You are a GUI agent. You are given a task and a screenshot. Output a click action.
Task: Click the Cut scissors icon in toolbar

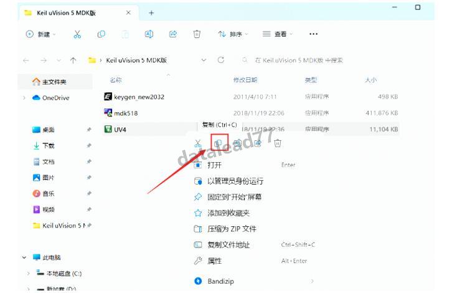coord(77,34)
